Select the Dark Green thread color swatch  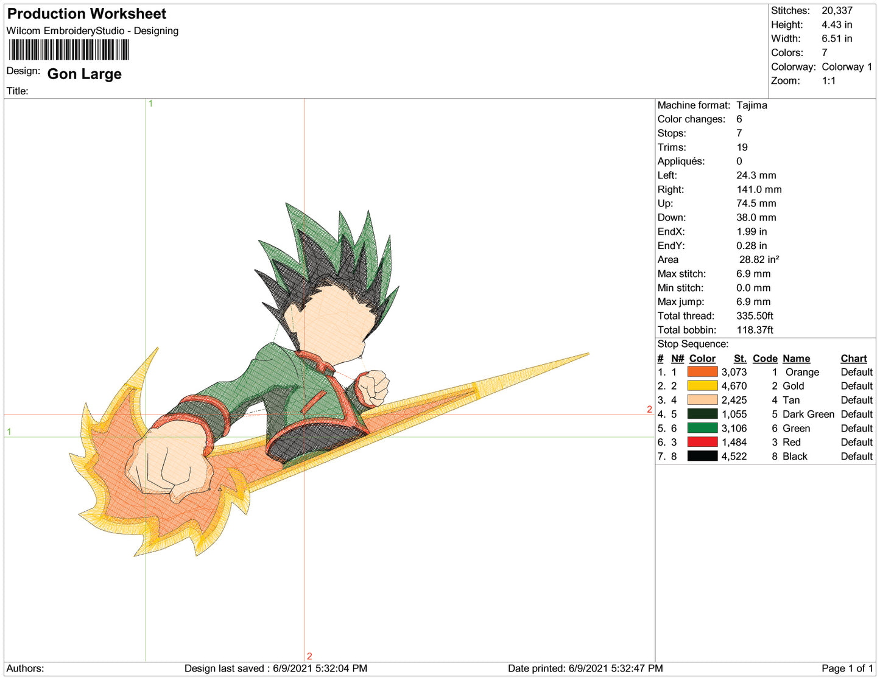(x=702, y=414)
